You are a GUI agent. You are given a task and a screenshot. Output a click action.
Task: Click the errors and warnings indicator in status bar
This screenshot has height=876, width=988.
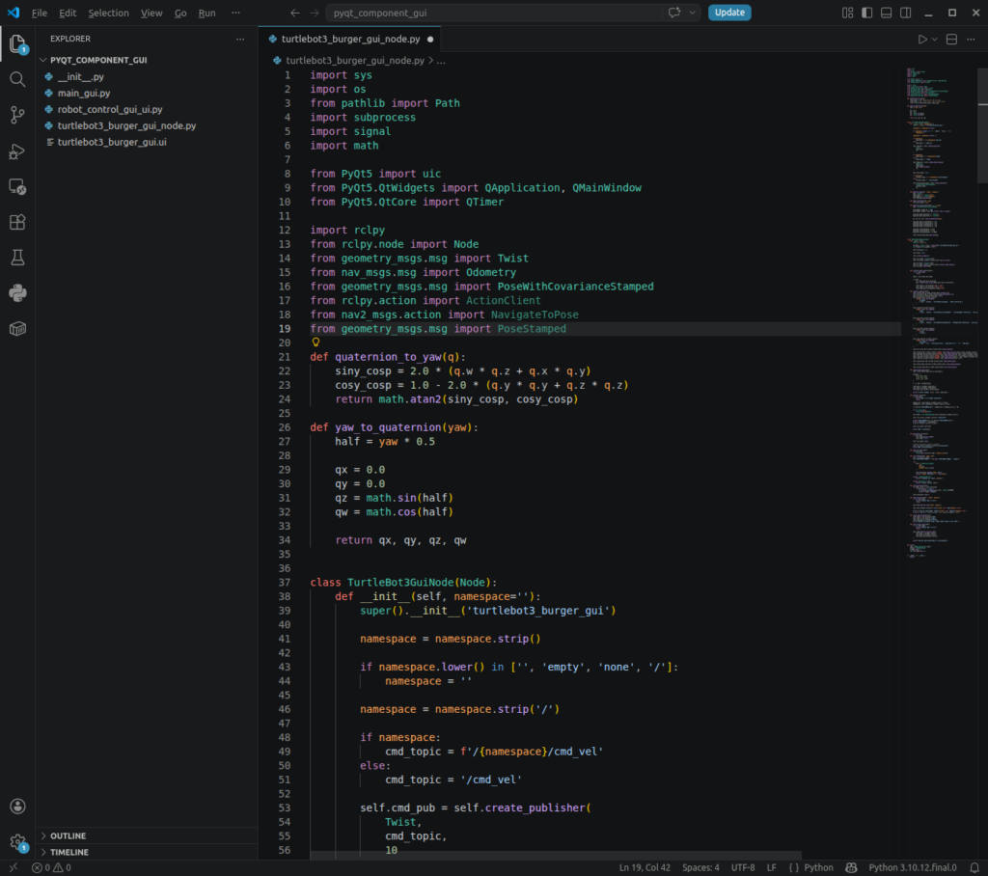[x=51, y=868]
